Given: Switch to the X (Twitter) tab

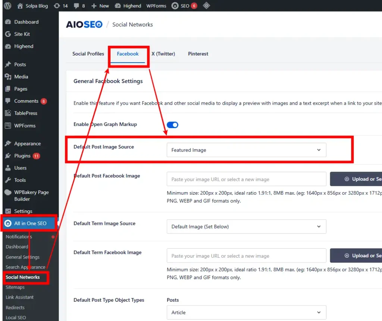Looking at the screenshot, I should 163,54.
